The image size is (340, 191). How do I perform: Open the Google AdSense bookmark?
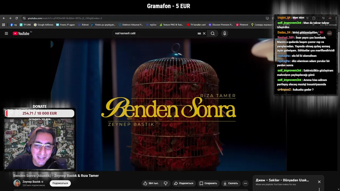click(x=44, y=25)
